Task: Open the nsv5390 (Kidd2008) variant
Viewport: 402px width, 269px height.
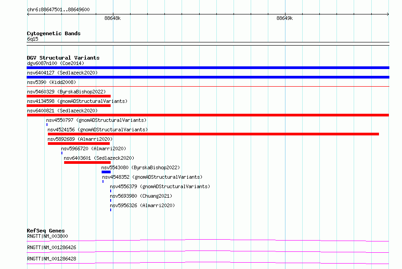Action: [x=51, y=82]
